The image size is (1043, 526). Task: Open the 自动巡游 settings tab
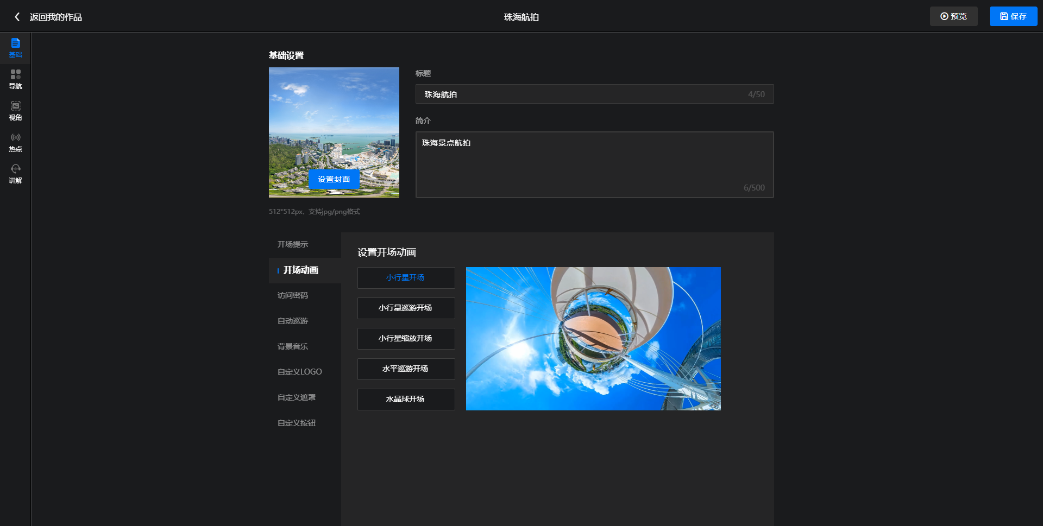pyautogui.click(x=293, y=321)
